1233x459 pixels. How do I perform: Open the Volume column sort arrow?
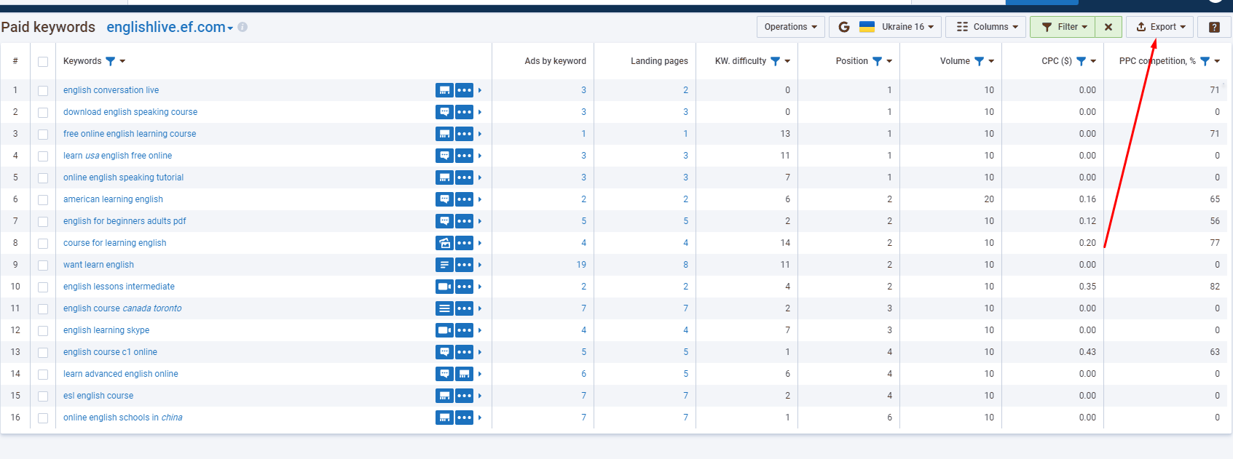(991, 61)
